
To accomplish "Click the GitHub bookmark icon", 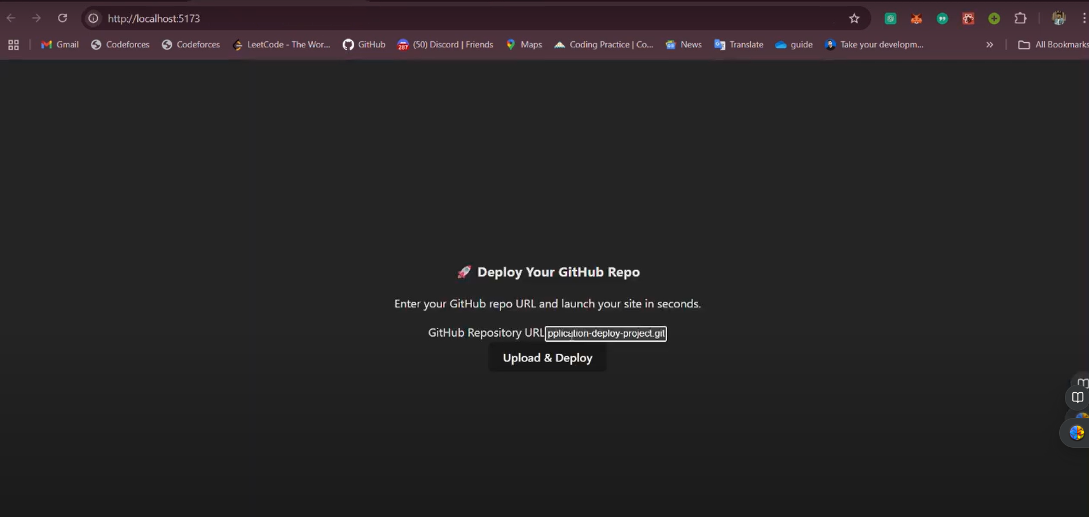I will [348, 44].
